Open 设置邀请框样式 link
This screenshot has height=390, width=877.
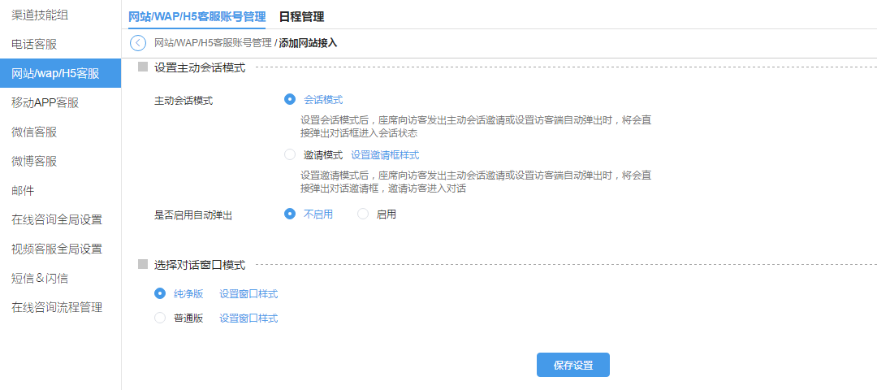coord(385,154)
